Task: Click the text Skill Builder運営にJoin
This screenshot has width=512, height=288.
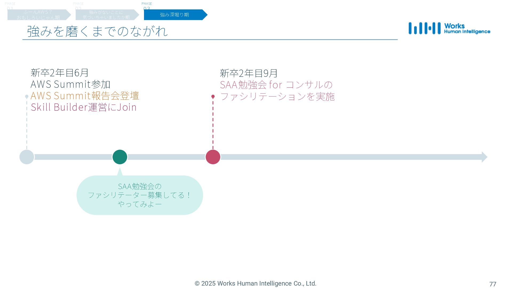Action: [x=84, y=107]
